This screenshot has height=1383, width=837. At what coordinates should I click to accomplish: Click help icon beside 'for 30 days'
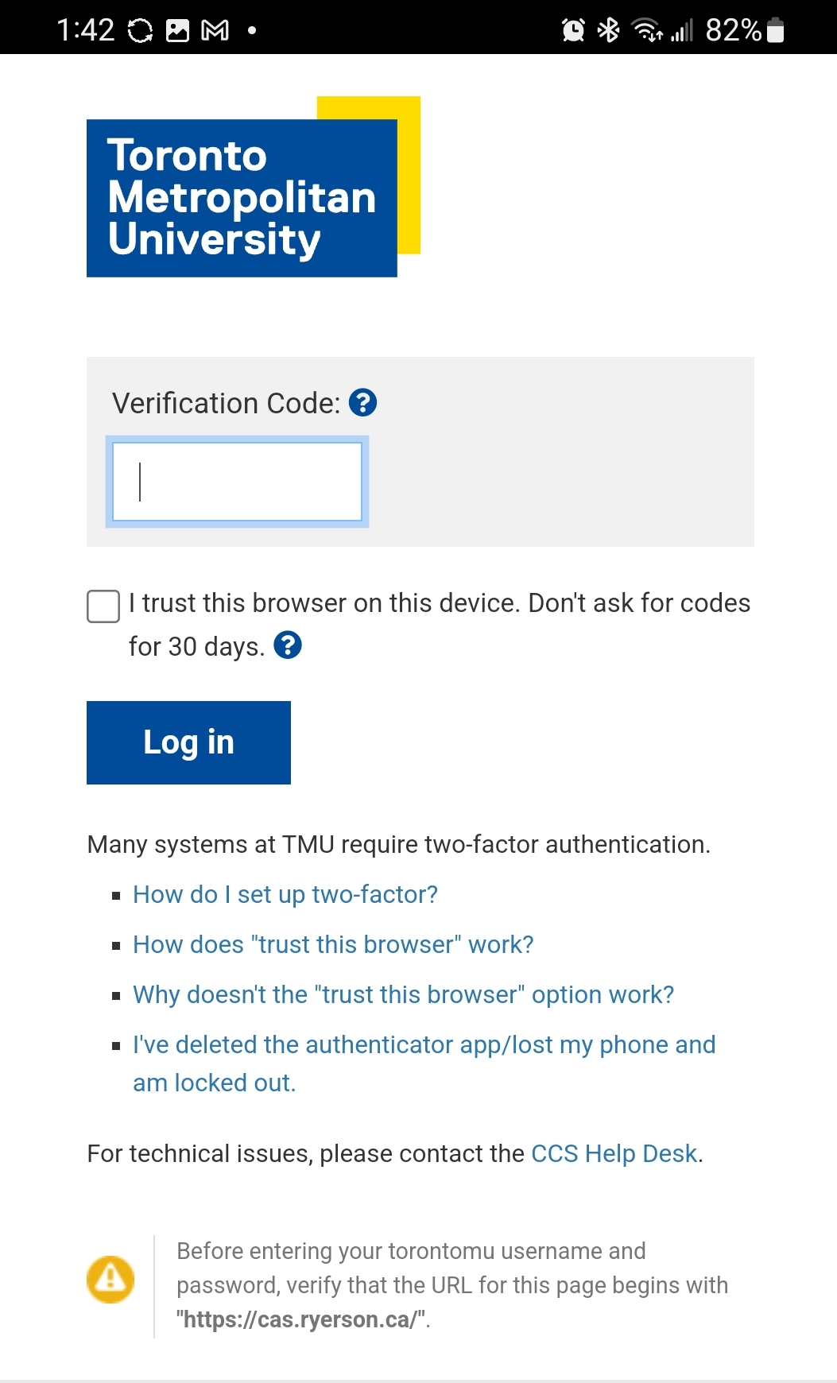click(288, 645)
